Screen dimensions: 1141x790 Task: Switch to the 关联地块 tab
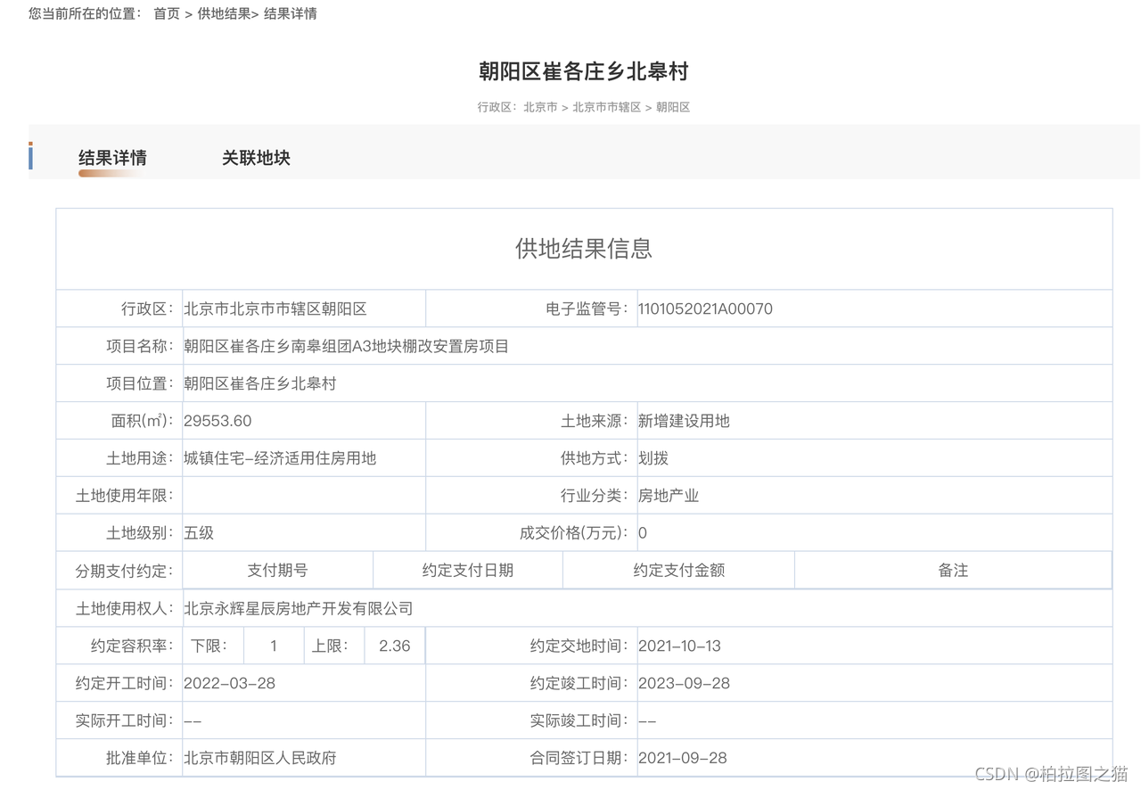click(x=256, y=158)
